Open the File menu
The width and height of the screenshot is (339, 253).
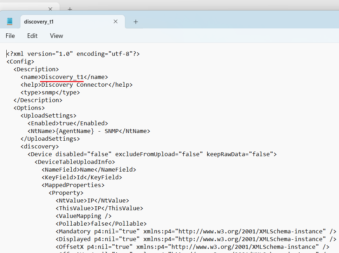[x=10, y=36]
